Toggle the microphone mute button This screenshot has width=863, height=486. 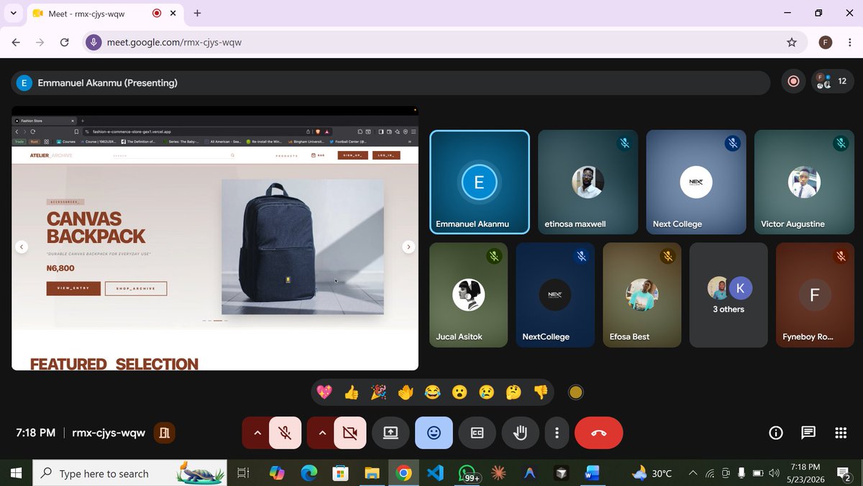286,433
